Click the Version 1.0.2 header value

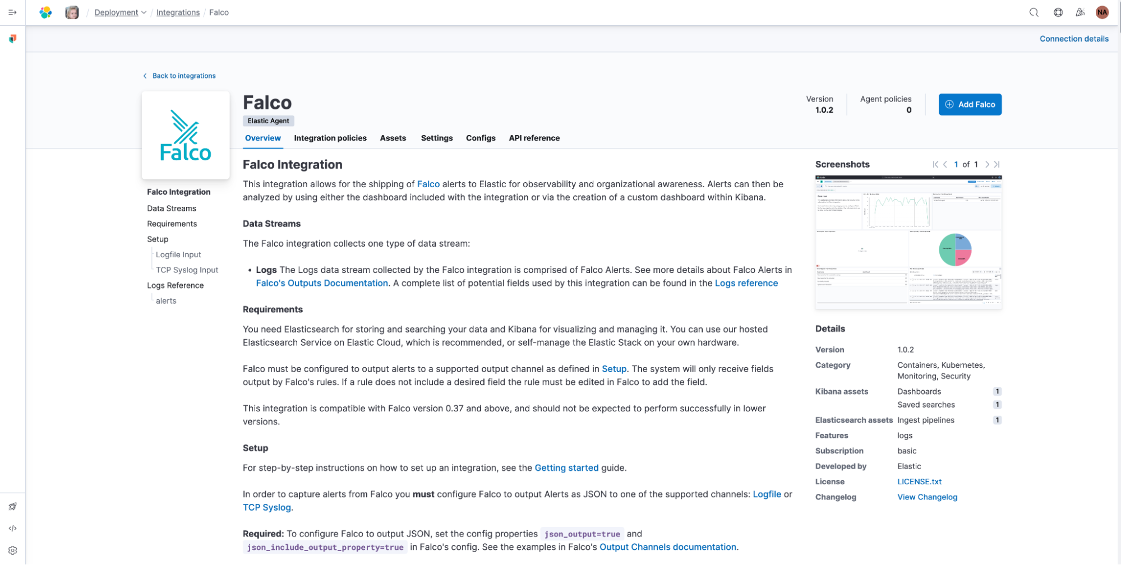[824, 110]
